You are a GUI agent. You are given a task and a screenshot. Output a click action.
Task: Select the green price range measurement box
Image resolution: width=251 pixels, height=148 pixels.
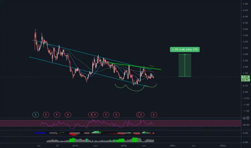[185, 65]
